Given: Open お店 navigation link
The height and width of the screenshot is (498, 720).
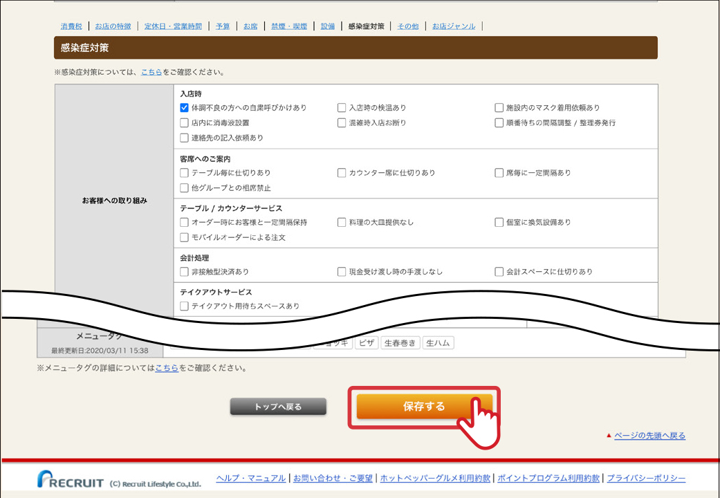Looking at the screenshot, I should click(250, 26).
